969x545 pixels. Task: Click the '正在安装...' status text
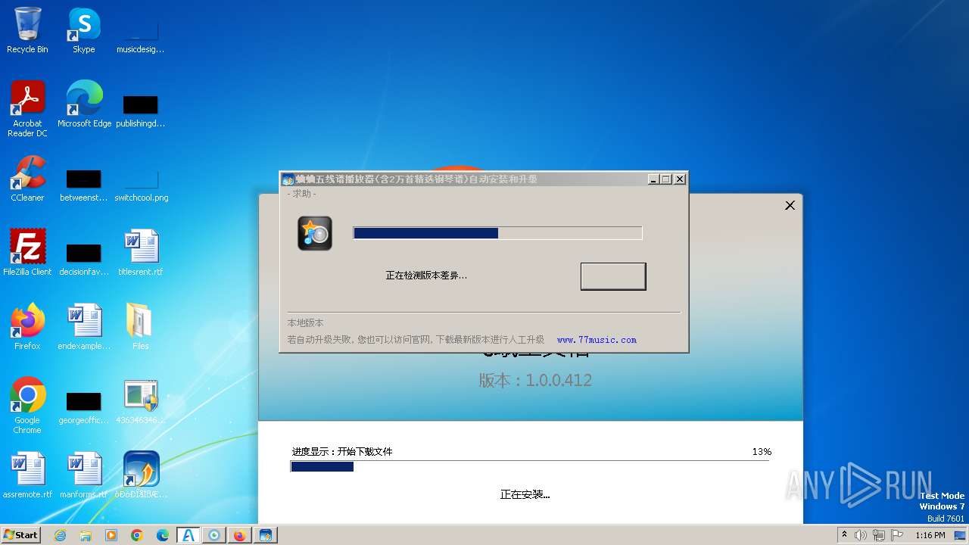pyautogui.click(x=525, y=494)
